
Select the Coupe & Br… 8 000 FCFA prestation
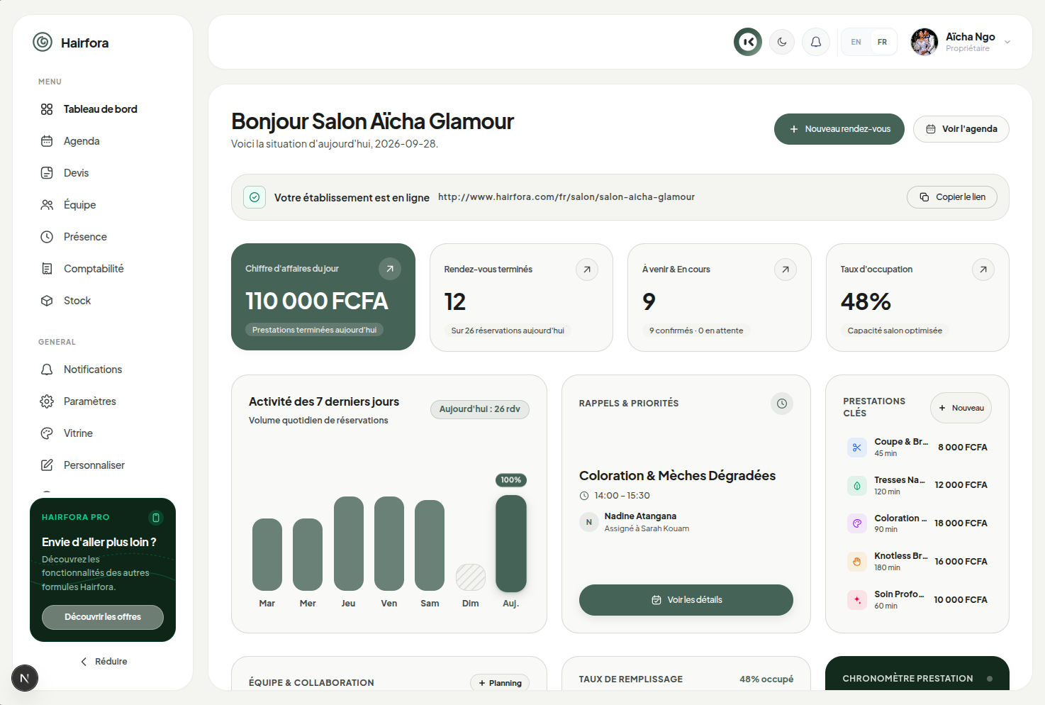point(917,448)
